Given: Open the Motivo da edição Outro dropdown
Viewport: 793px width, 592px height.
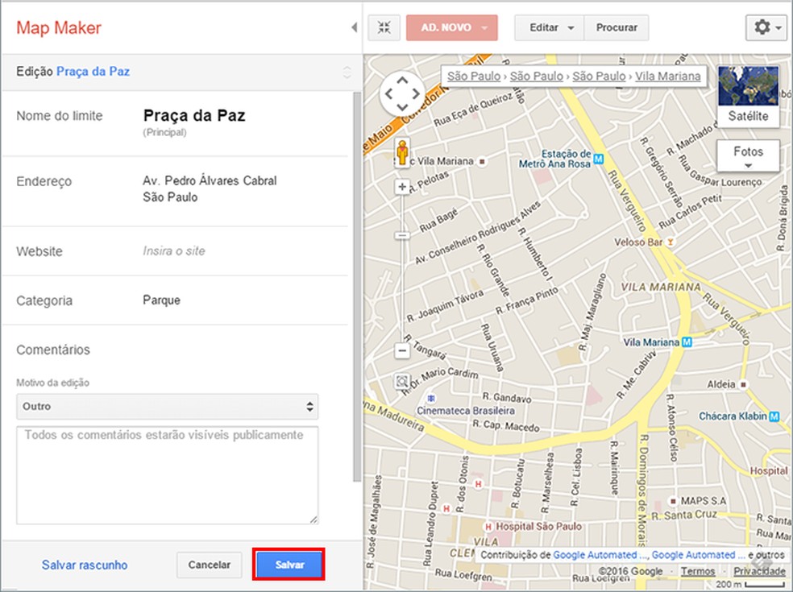Looking at the screenshot, I should click(168, 407).
